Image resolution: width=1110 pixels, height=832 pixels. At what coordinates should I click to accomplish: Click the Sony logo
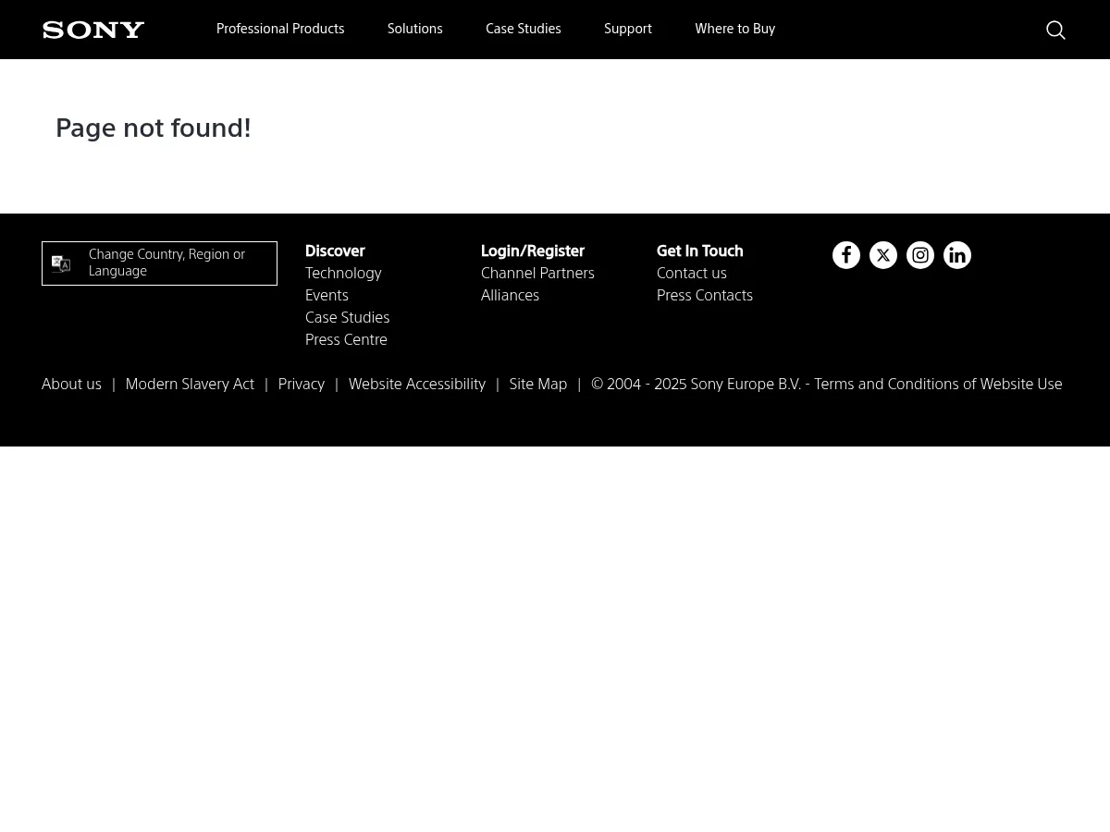(93, 31)
